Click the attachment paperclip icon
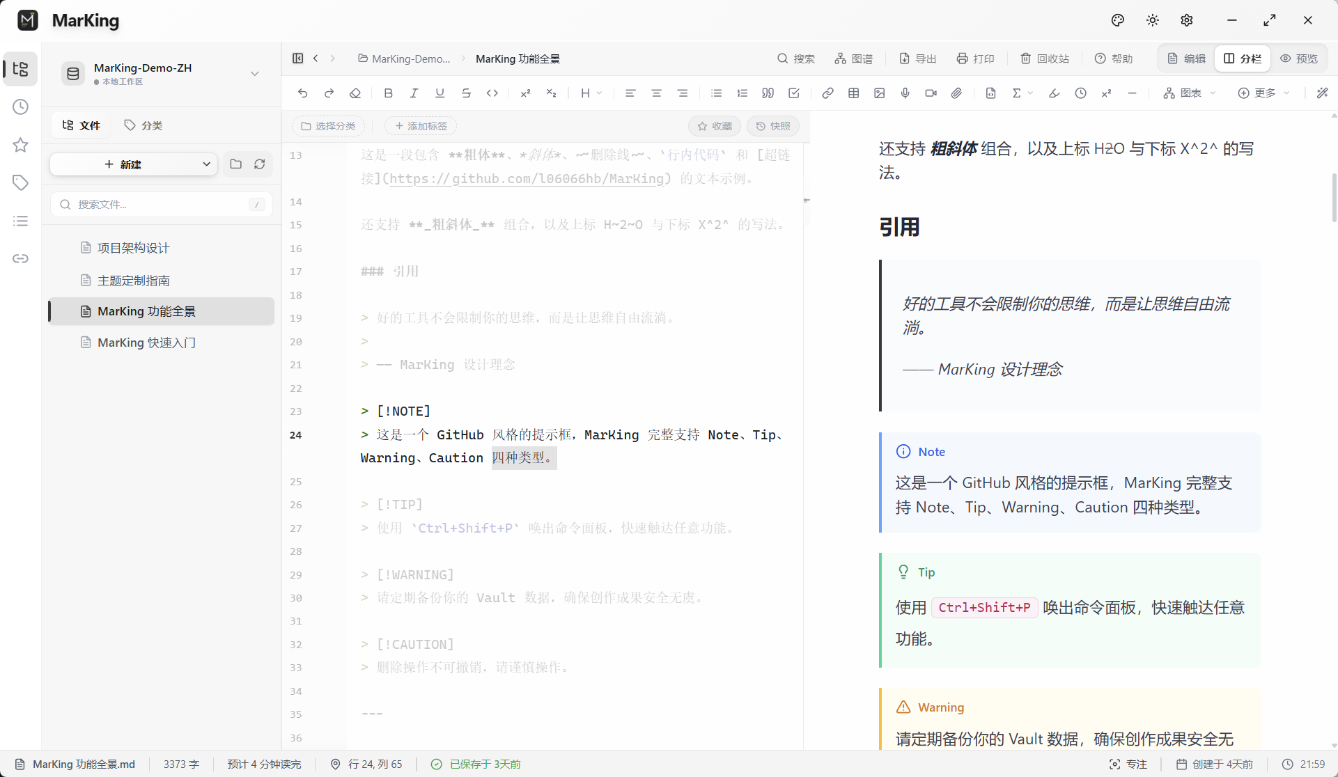This screenshot has height=777, width=1338. click(x=956, y=93)
